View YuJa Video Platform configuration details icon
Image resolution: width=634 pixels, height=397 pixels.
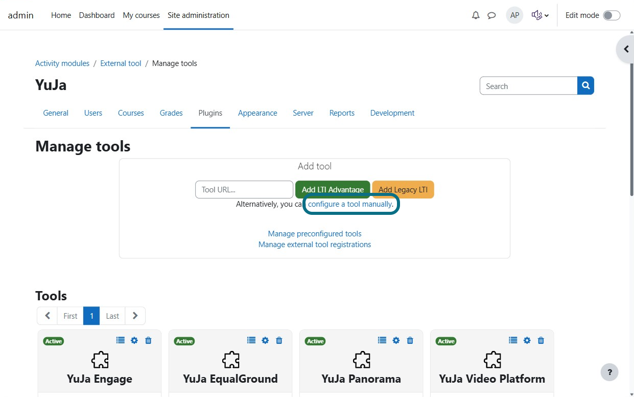(513, 340)
